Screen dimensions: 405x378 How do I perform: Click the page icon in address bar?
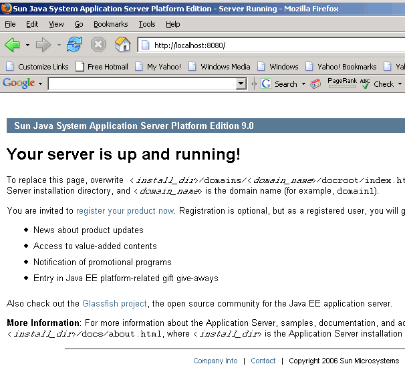[x=146, y=45]
